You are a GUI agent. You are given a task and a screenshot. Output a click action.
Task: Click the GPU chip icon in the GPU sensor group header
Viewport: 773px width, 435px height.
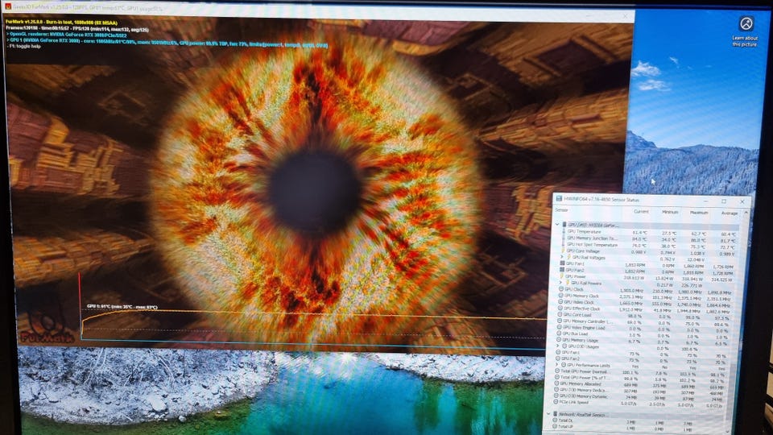click(564, 225)
